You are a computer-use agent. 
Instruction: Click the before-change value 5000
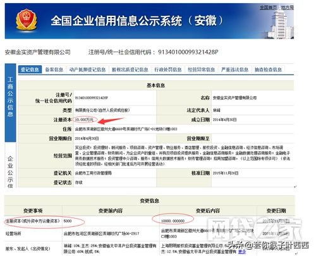68,221
